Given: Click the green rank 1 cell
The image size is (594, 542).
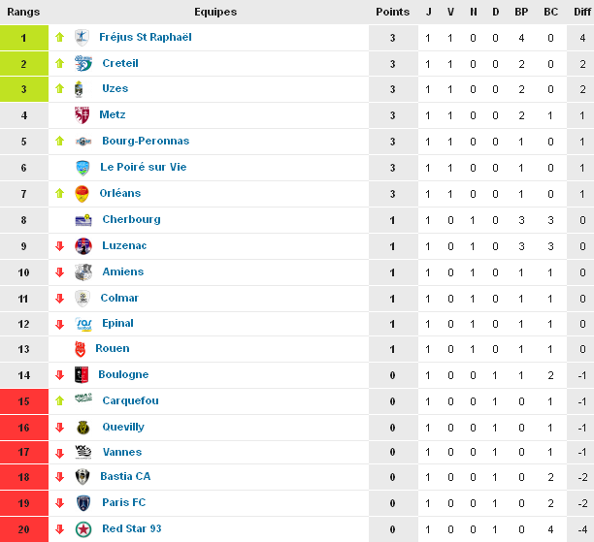Looking at the screenshot, I should point(23,38).
